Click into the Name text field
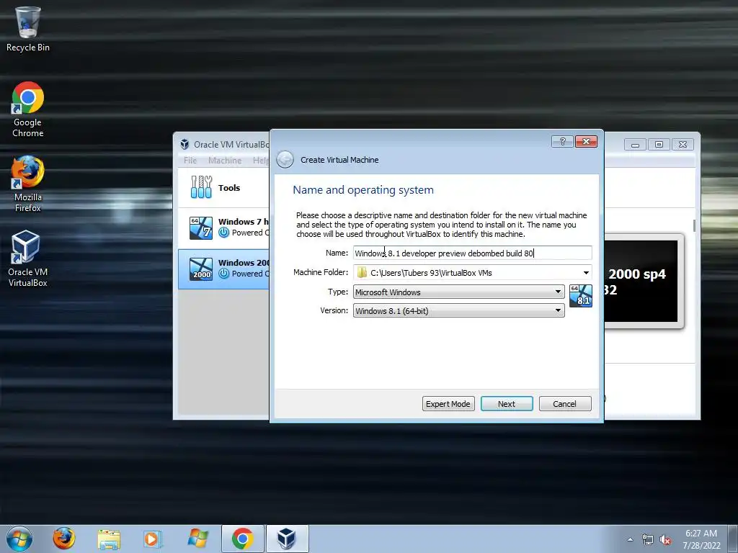 click(473, 253)
